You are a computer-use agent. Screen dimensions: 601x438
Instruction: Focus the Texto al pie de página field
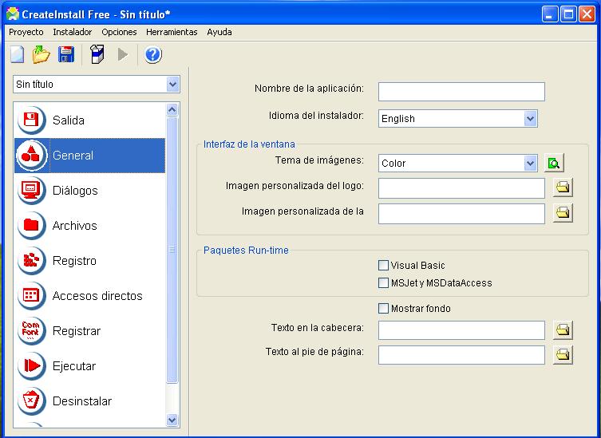point(461,355)
